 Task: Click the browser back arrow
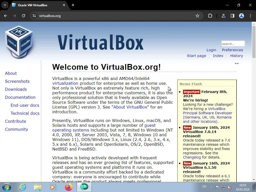click(x=5, y=16)
